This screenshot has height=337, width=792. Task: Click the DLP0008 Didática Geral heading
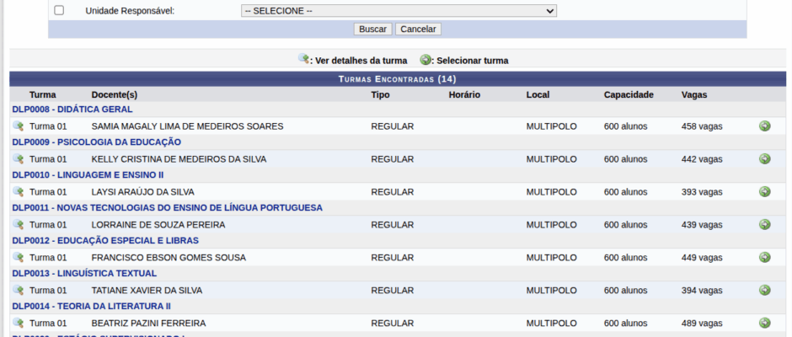[72, 110]
